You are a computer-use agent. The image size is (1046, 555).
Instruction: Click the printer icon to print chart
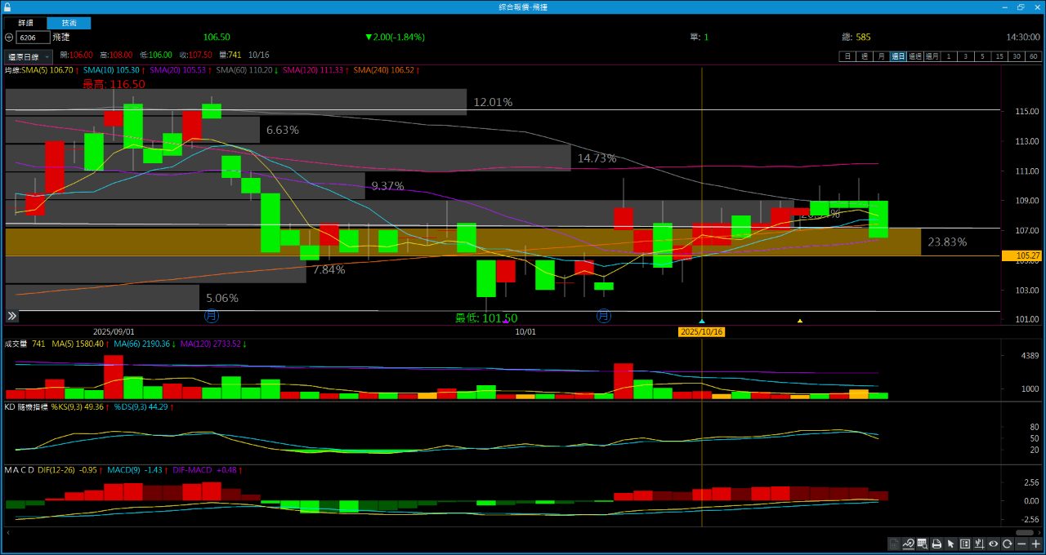pos(936,544)
